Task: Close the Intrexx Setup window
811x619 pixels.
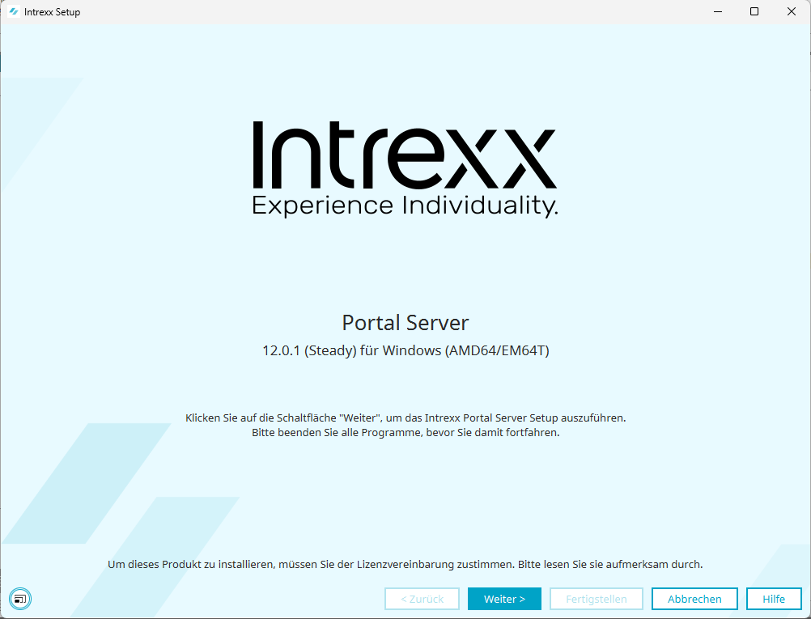Action: click(791, 12)
